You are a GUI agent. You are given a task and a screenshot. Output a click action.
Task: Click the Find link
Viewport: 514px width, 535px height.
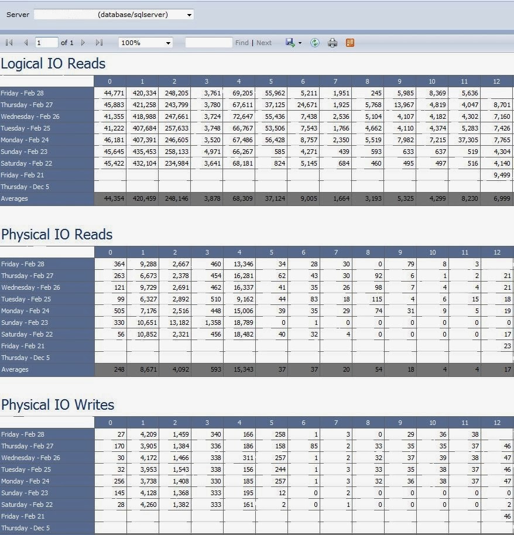(x=242, y=43)
